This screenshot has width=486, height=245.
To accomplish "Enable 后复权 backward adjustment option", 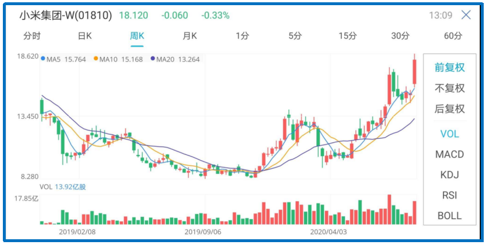I will [x=449, y=108].
